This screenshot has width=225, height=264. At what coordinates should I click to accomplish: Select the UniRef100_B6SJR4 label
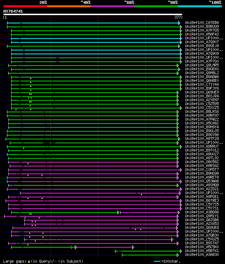pyautogui.click(x=202, y=96)
